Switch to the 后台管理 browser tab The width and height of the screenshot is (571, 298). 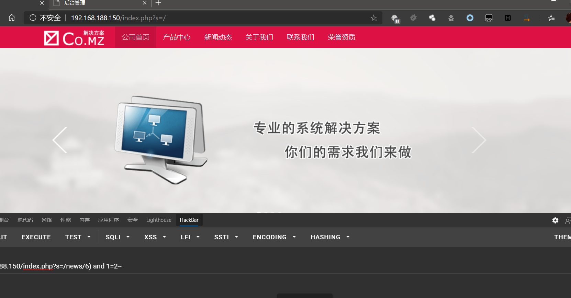pos(100,3)
